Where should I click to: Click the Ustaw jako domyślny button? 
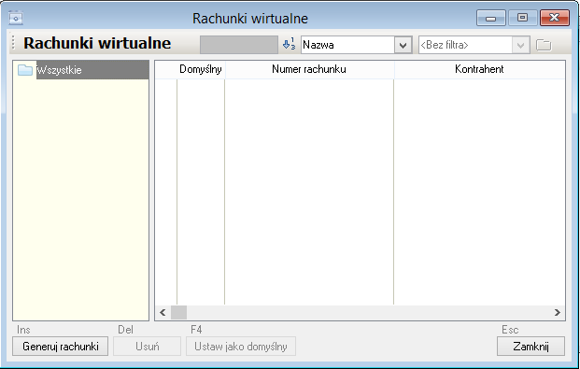241,347
